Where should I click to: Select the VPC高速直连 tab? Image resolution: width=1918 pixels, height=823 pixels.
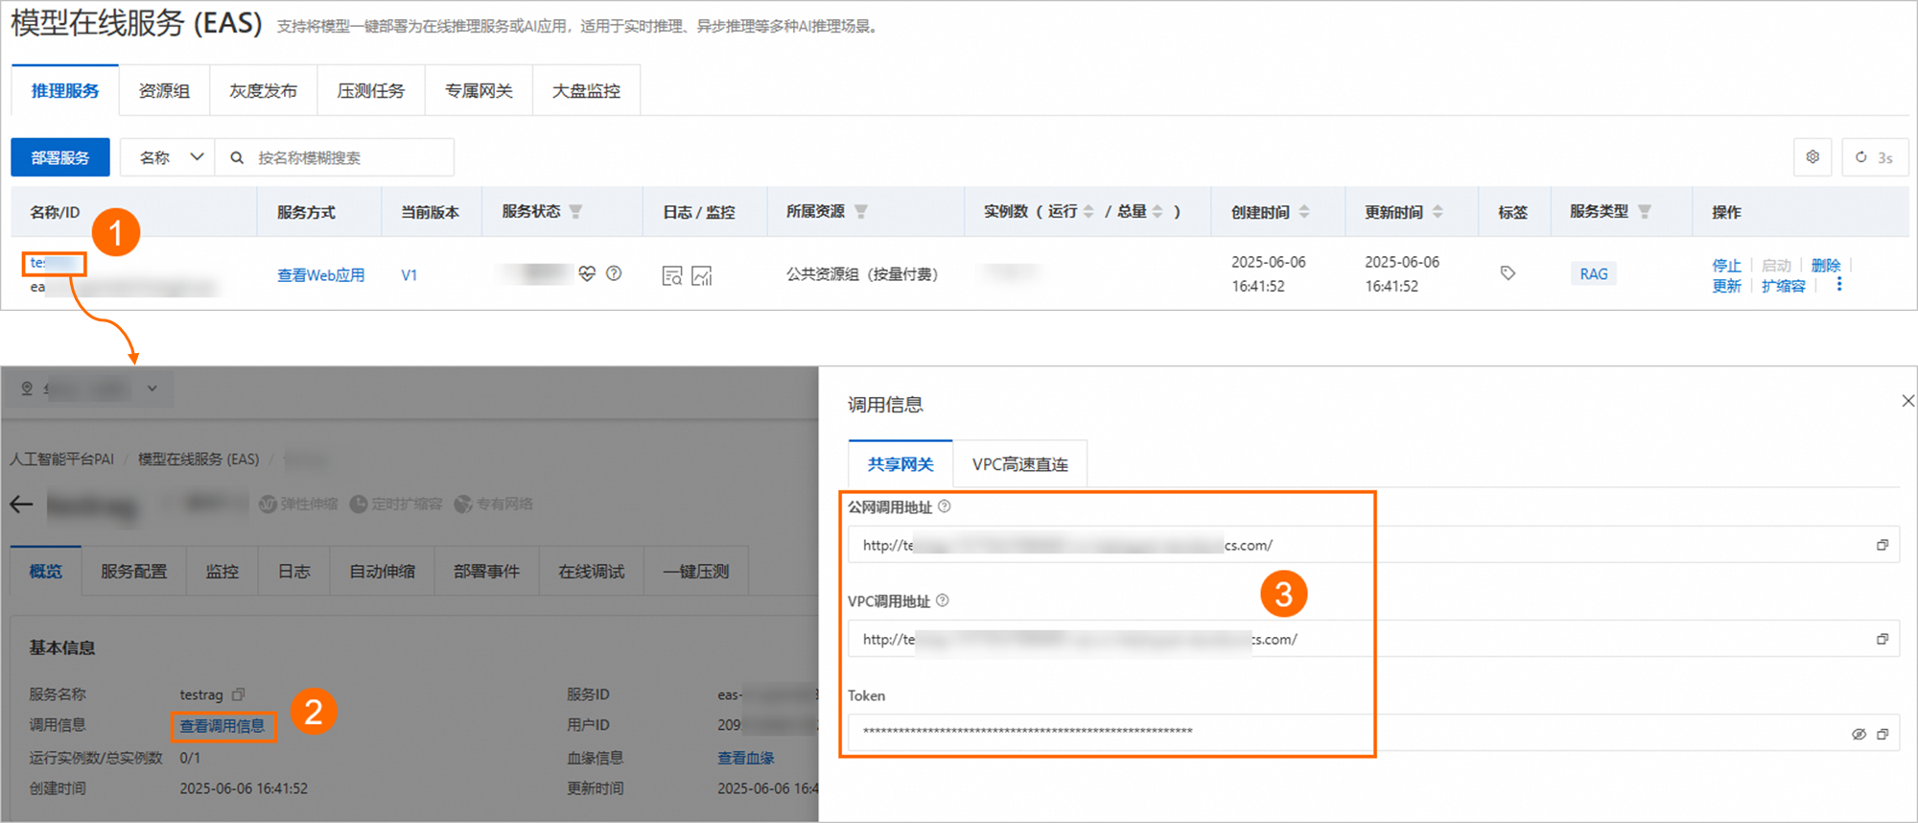(1019, 464)
